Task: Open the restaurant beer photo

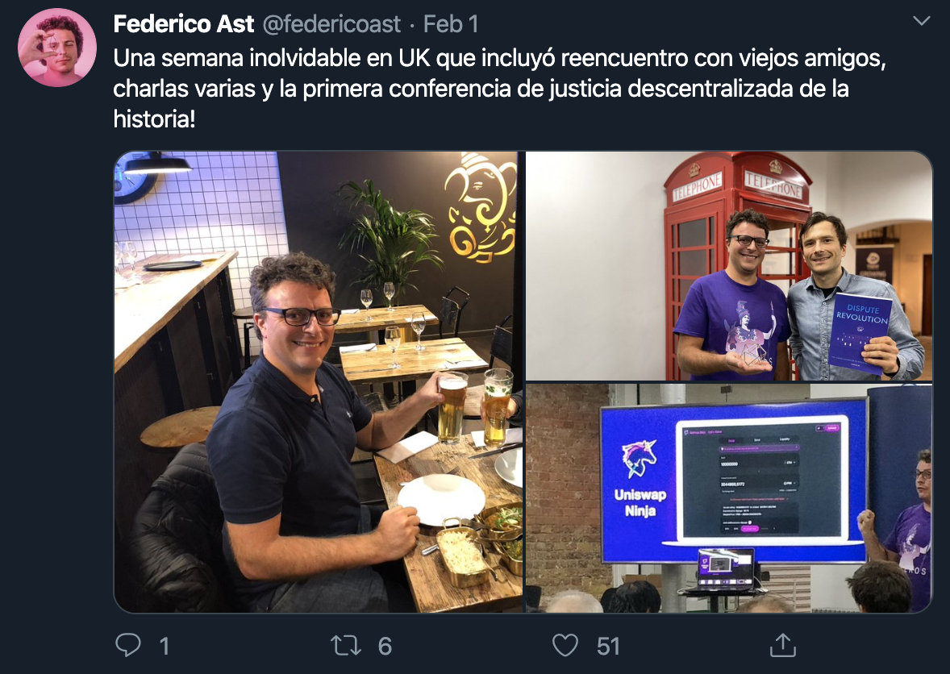Action: coord(319,381)
